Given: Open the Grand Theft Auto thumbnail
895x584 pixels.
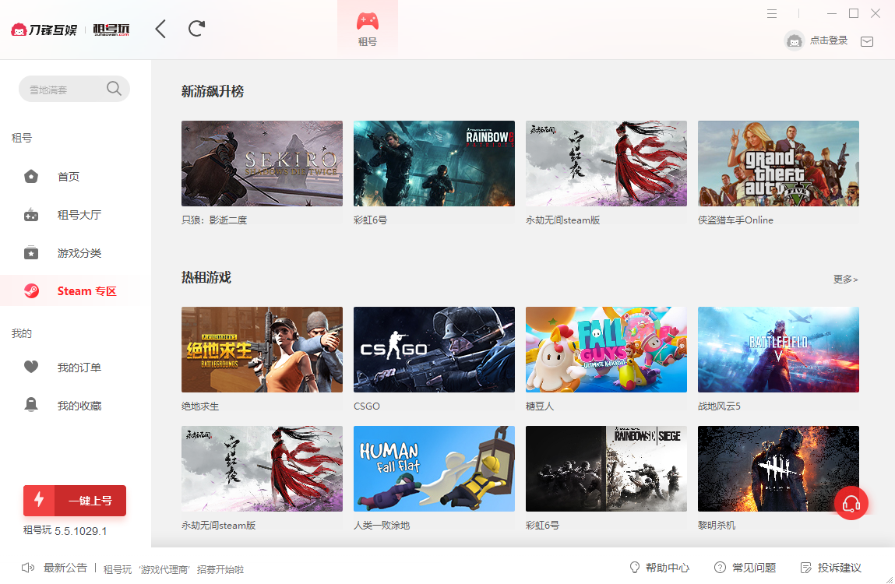Looking at the screenshot, I should (779, 164).
